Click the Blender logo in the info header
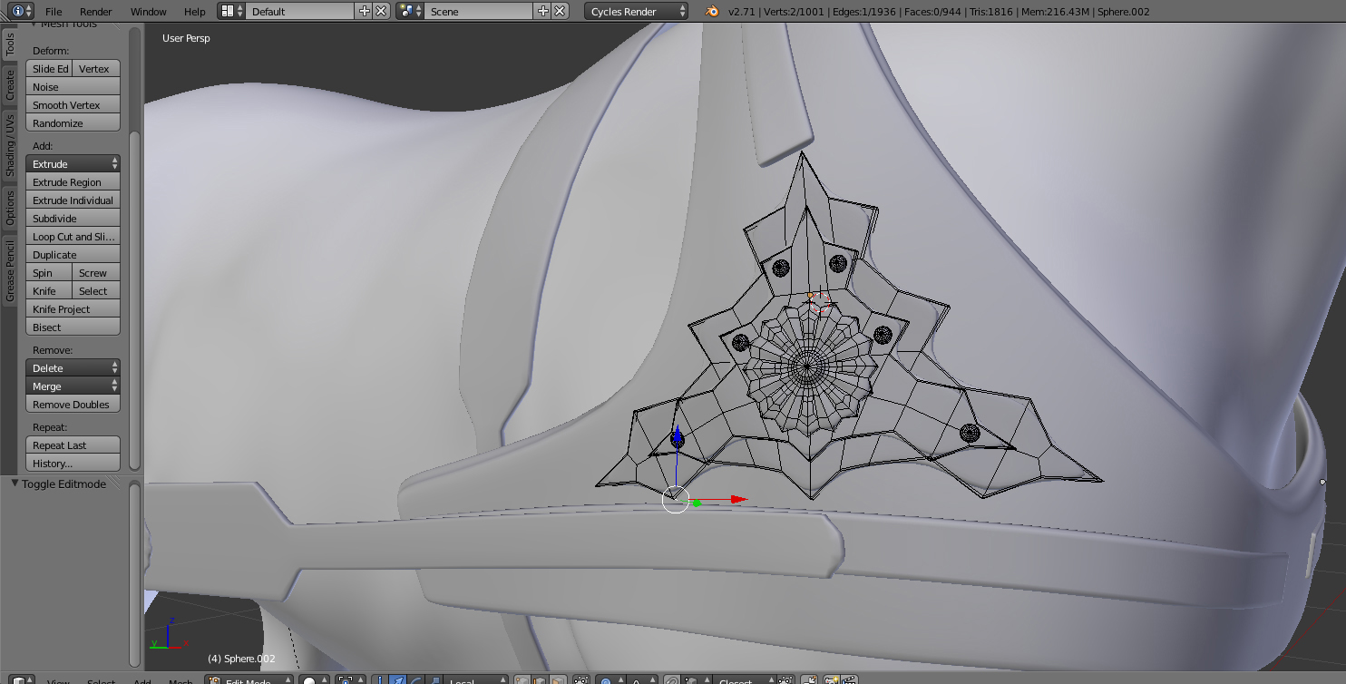The image size is (1346, 684). click(712, 11)
